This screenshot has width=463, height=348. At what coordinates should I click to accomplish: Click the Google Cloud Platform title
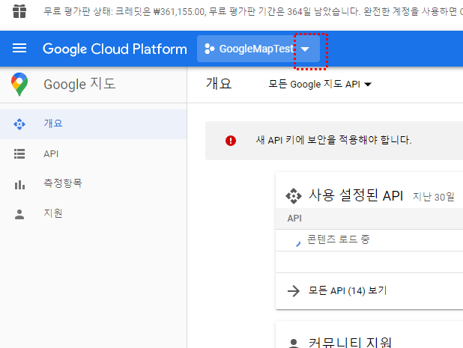[x=115, y=49]
